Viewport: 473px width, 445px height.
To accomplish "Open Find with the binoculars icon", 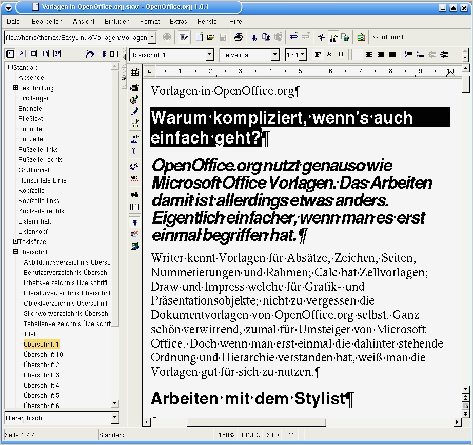I will click(134, 195).
